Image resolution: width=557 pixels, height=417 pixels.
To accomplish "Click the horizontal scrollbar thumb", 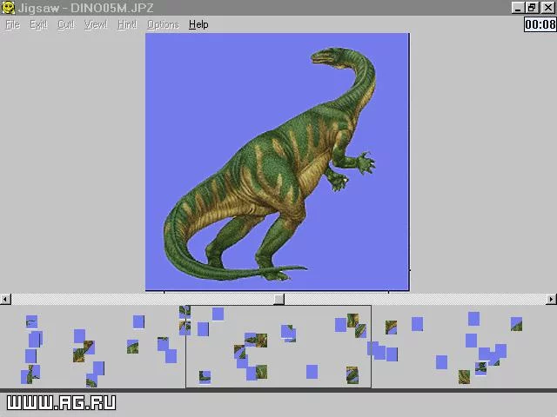I will click(x=278, y=299).
